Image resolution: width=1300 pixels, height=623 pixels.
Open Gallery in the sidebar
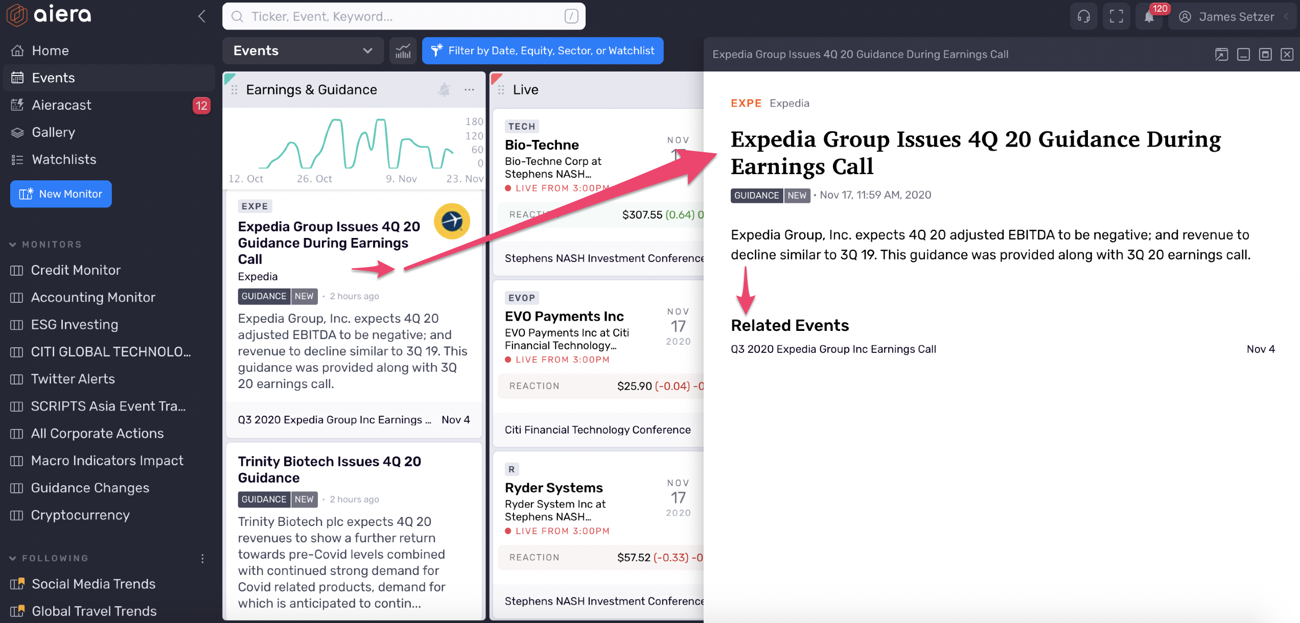(108, 132)
